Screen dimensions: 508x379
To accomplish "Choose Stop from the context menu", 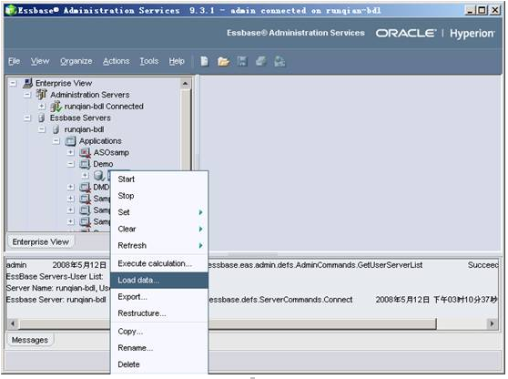I will (159, 196).
